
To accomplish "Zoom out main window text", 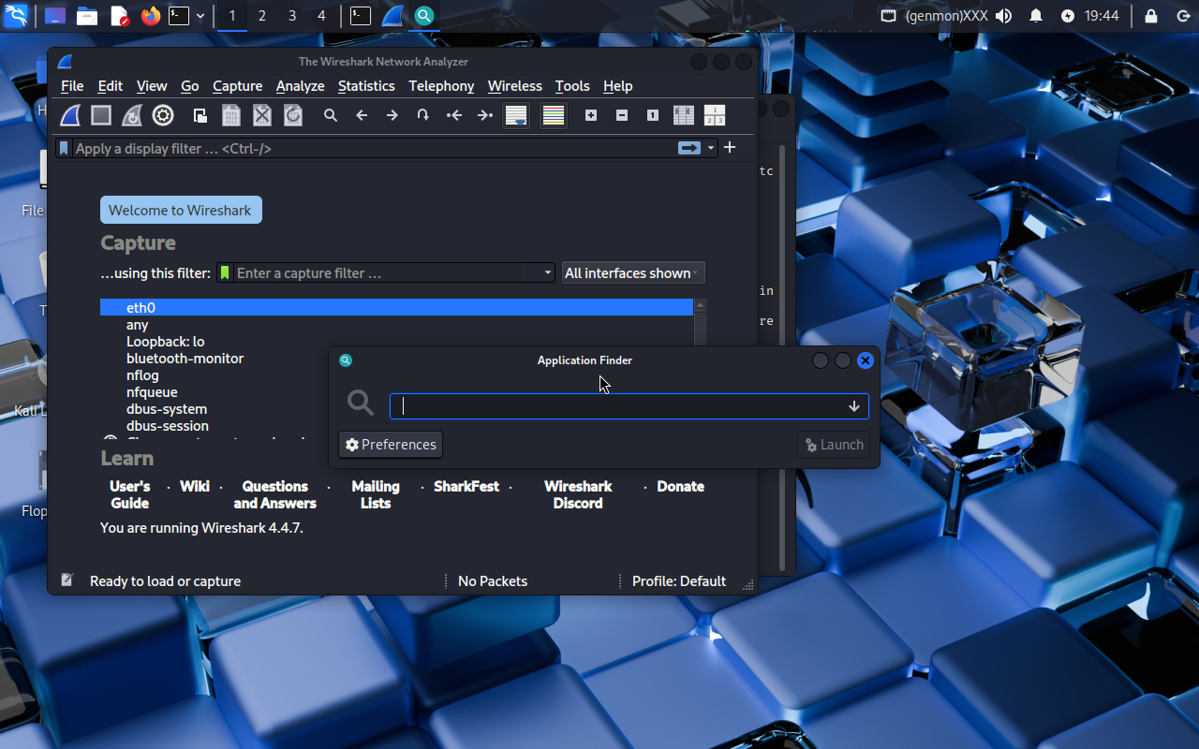I will [x=622, y=115].
